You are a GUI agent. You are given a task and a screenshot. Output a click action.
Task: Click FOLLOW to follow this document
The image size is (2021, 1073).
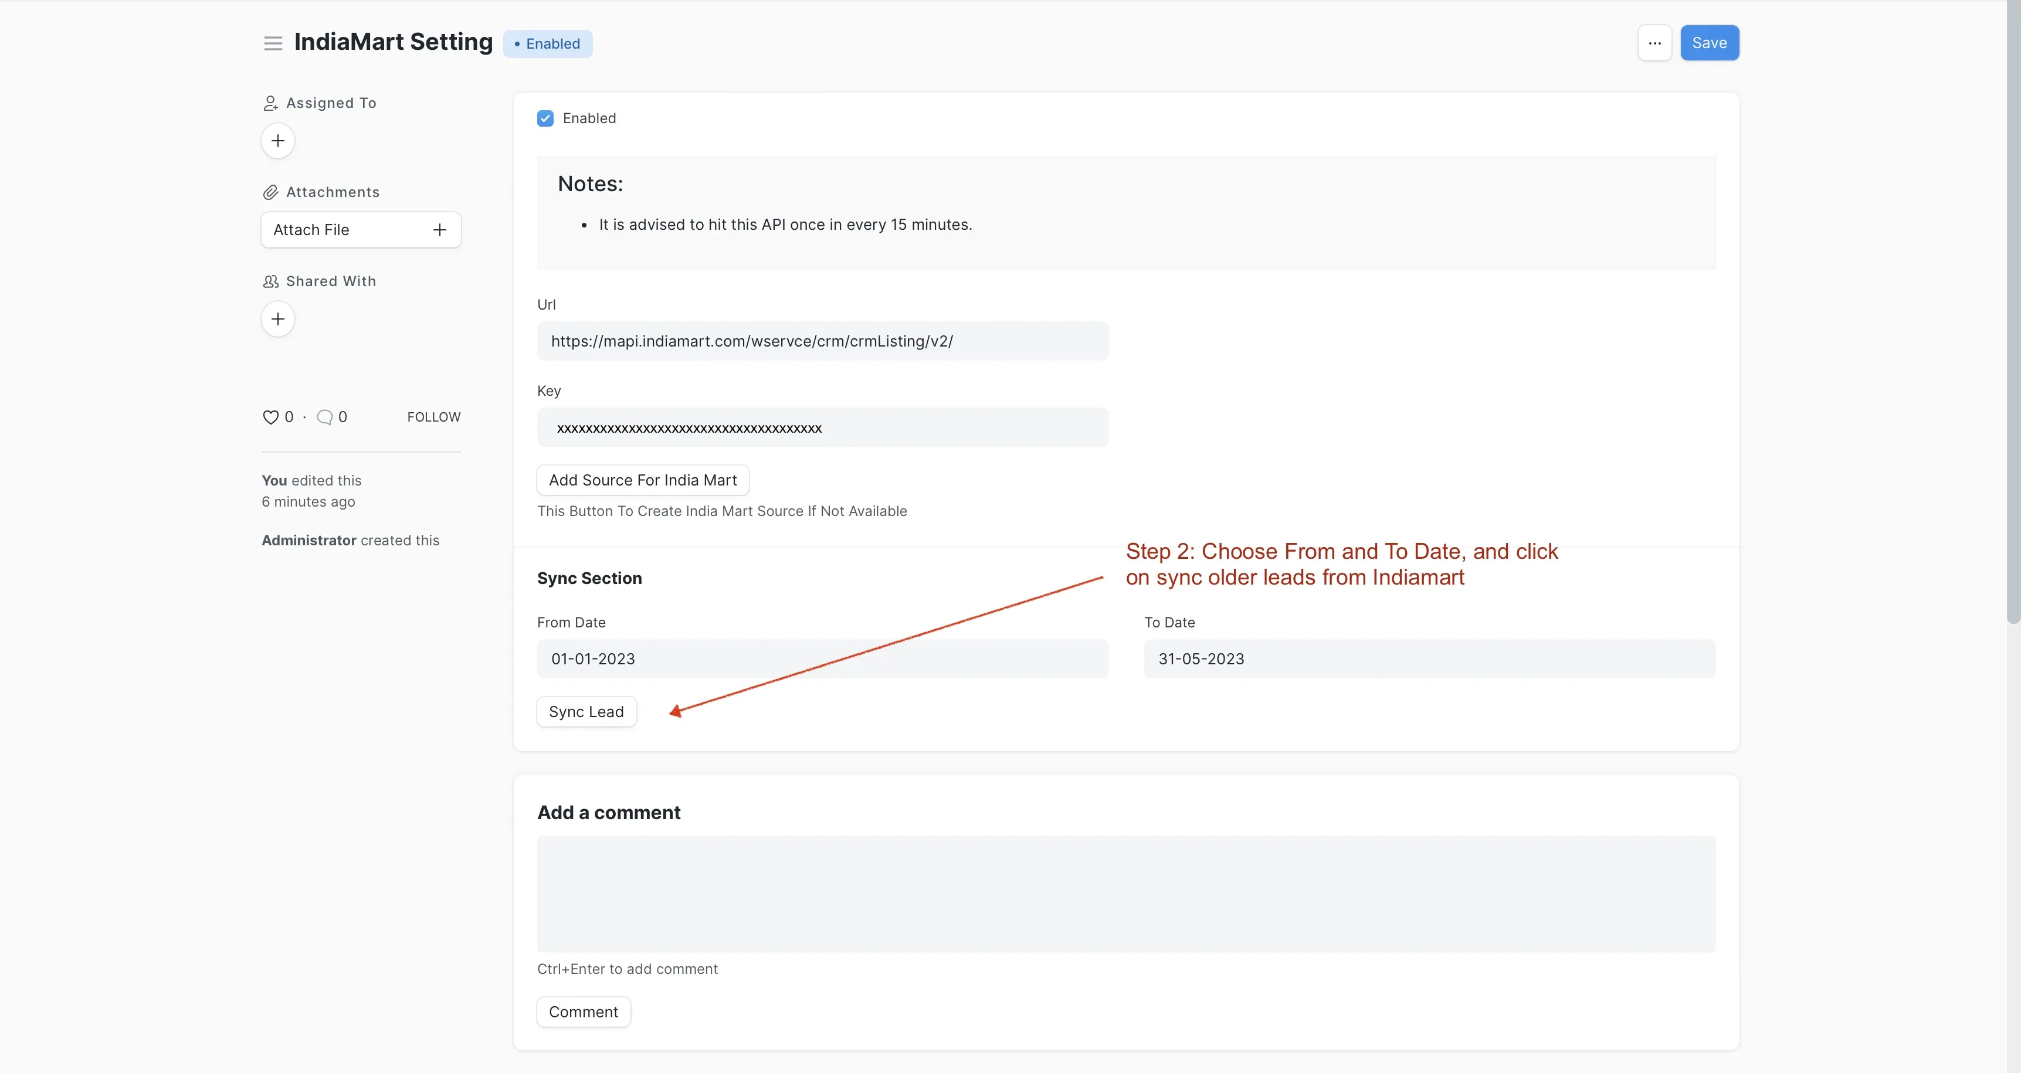click(434, 417)
